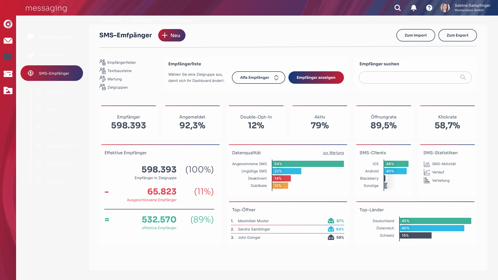
Task: Open SMS-Kampagnen in sidebar menu
Action: click(x=55, y=37)
